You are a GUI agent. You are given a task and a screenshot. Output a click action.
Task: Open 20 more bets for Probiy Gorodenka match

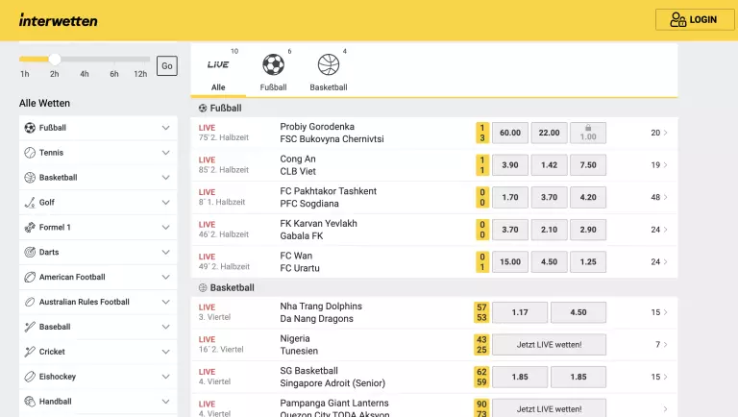pyautogui.click(x=659, y=133)
